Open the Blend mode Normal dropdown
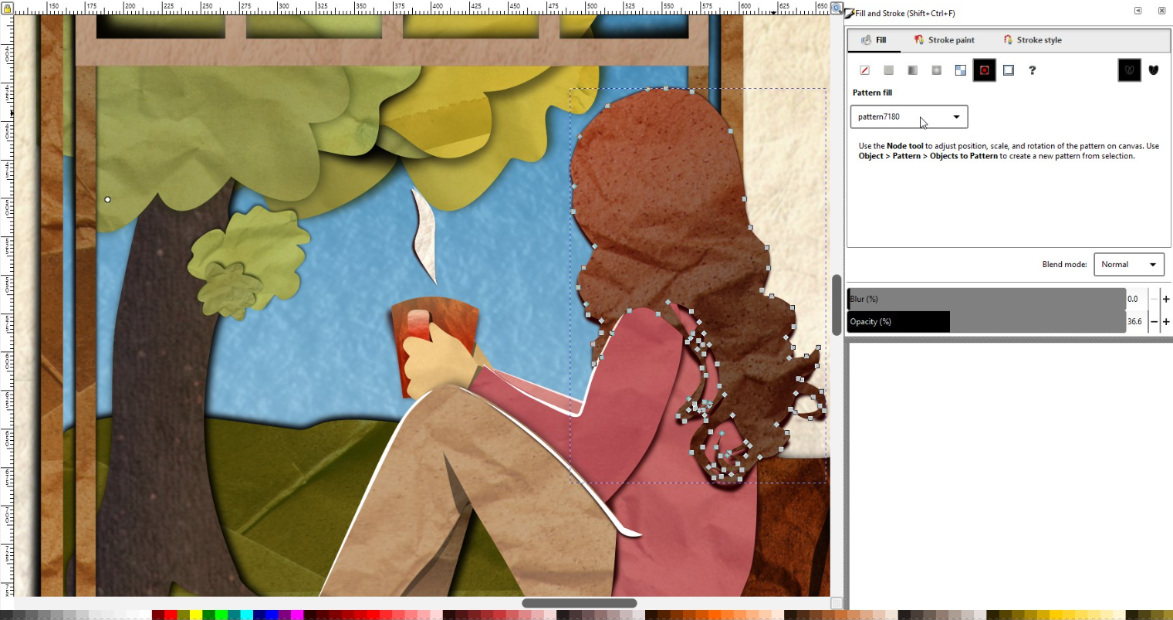The width and height of the screenshot is (1173, 620). coord(1129,264)
